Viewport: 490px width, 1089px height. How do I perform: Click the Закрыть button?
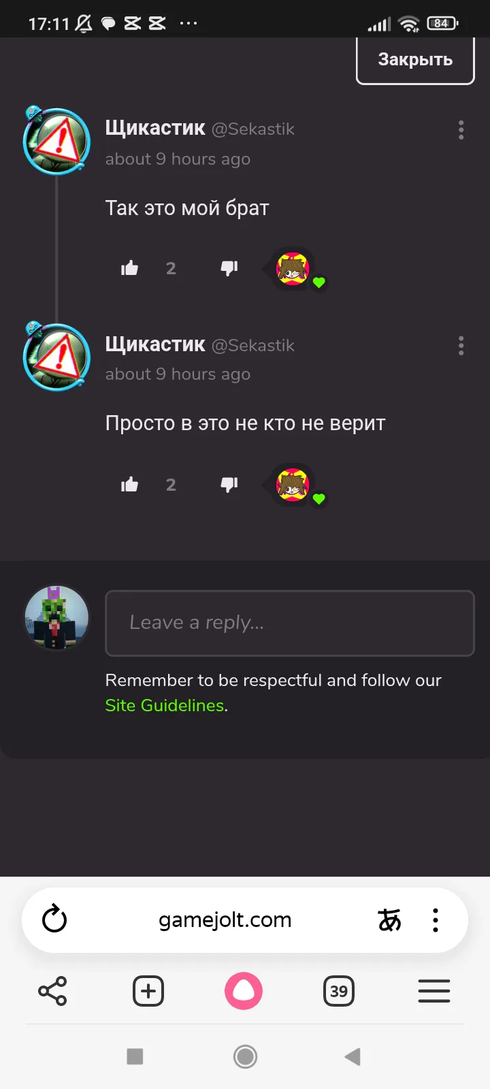click(x=415, y=60)
